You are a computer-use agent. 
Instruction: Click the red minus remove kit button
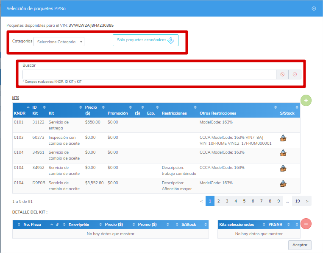306,224
